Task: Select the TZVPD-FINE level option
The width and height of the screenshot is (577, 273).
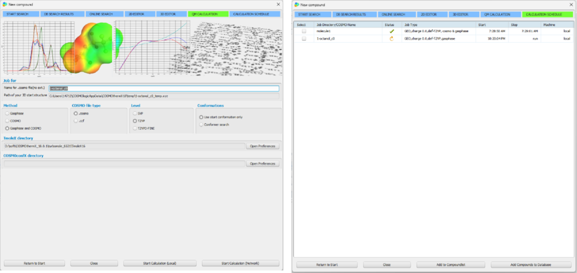Action: tap(134, 128)
